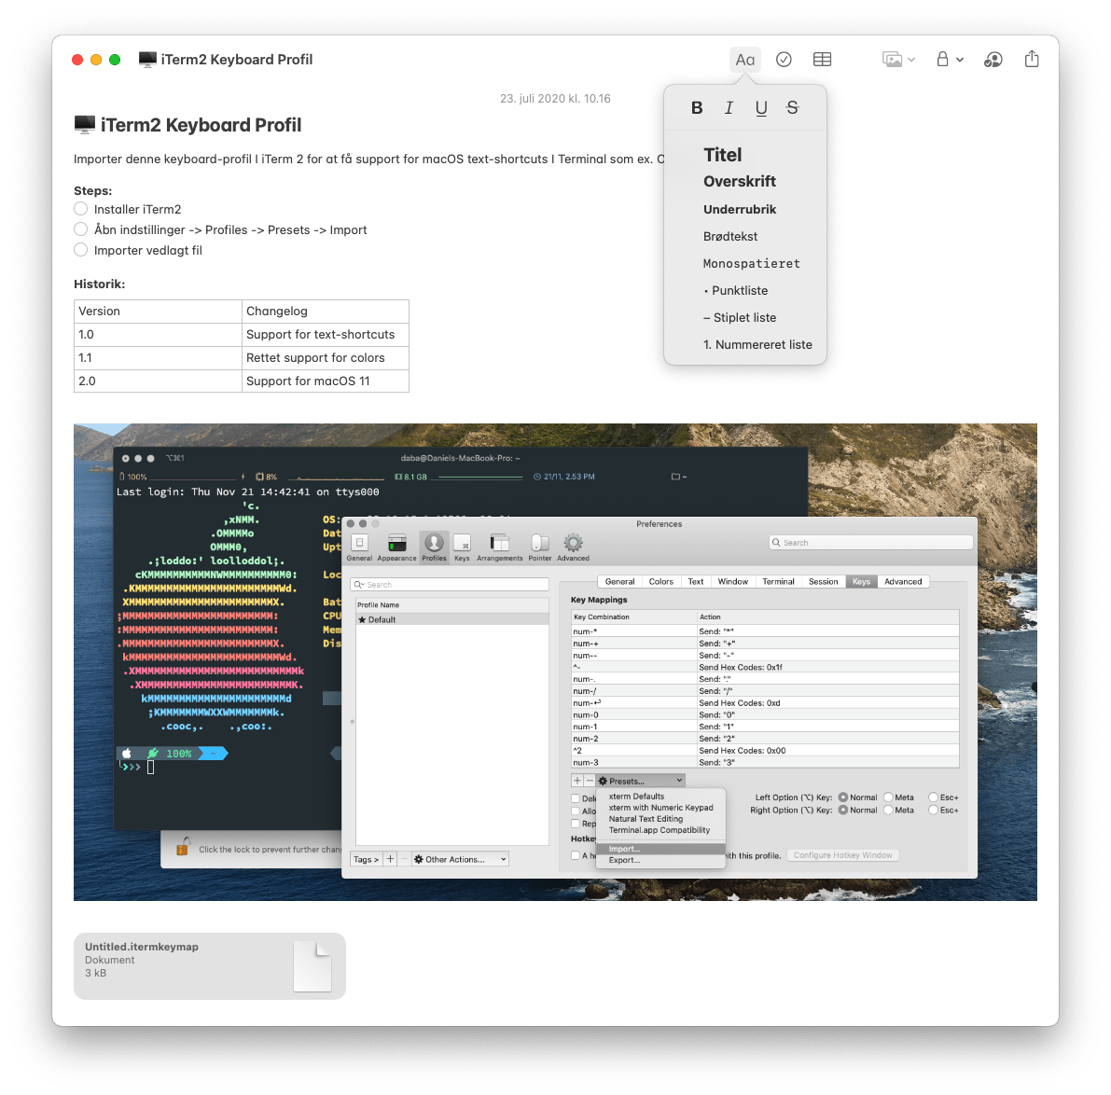Click the Session tab in the Preferences screenshot

(x=824, y=581)
